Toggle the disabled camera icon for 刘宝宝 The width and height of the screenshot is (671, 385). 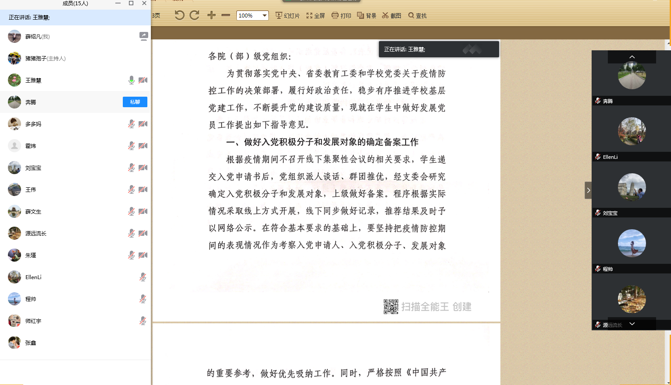pyautogui.click(x=143, y=168)
